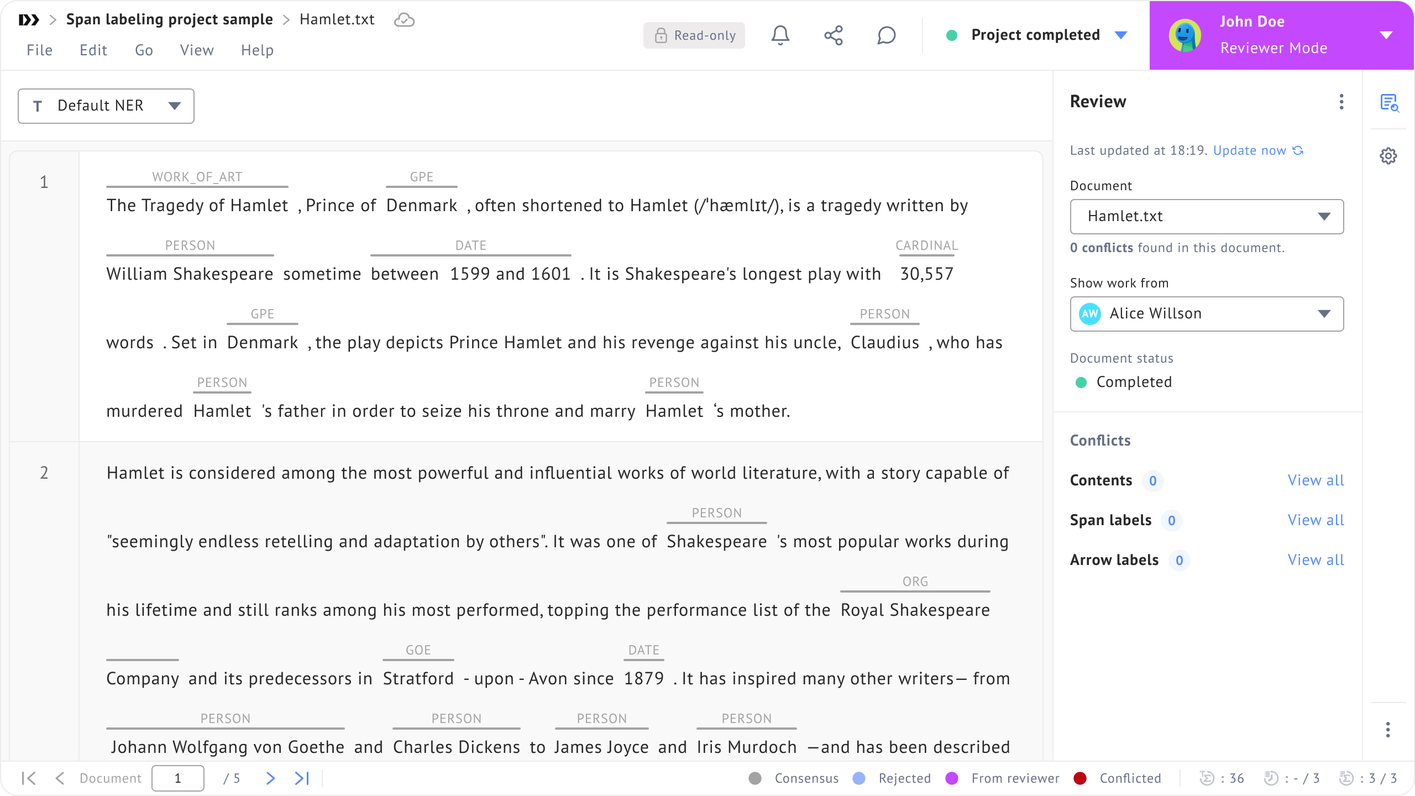
Task: Open the Alice Willson work selector
Action: [1207, 313]
